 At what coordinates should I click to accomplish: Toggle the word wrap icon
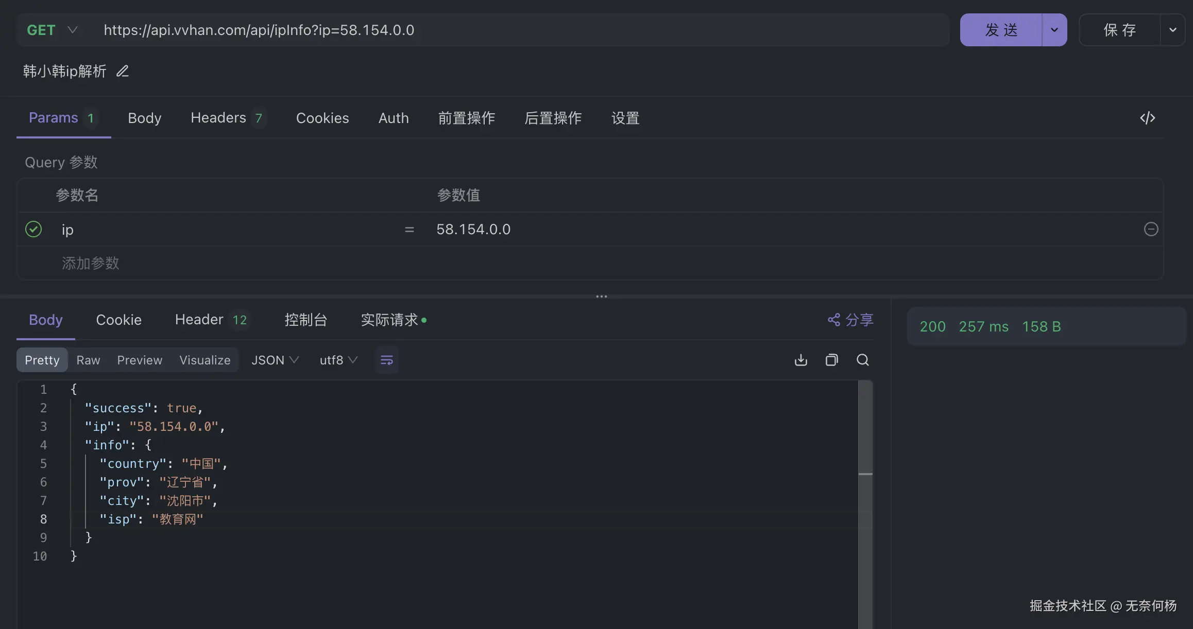pos(386,360)
